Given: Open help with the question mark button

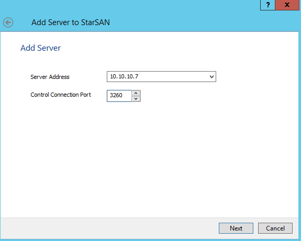Looking at the screenshot, I should click(x=267, y=5).
